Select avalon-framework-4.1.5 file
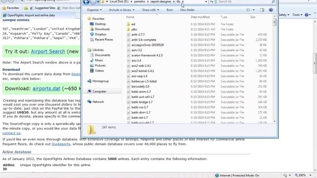Screen dimensions: 317x178 147,55
